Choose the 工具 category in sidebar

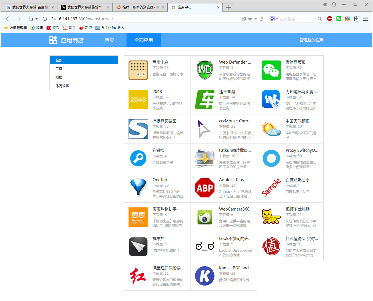coord(84,69)
